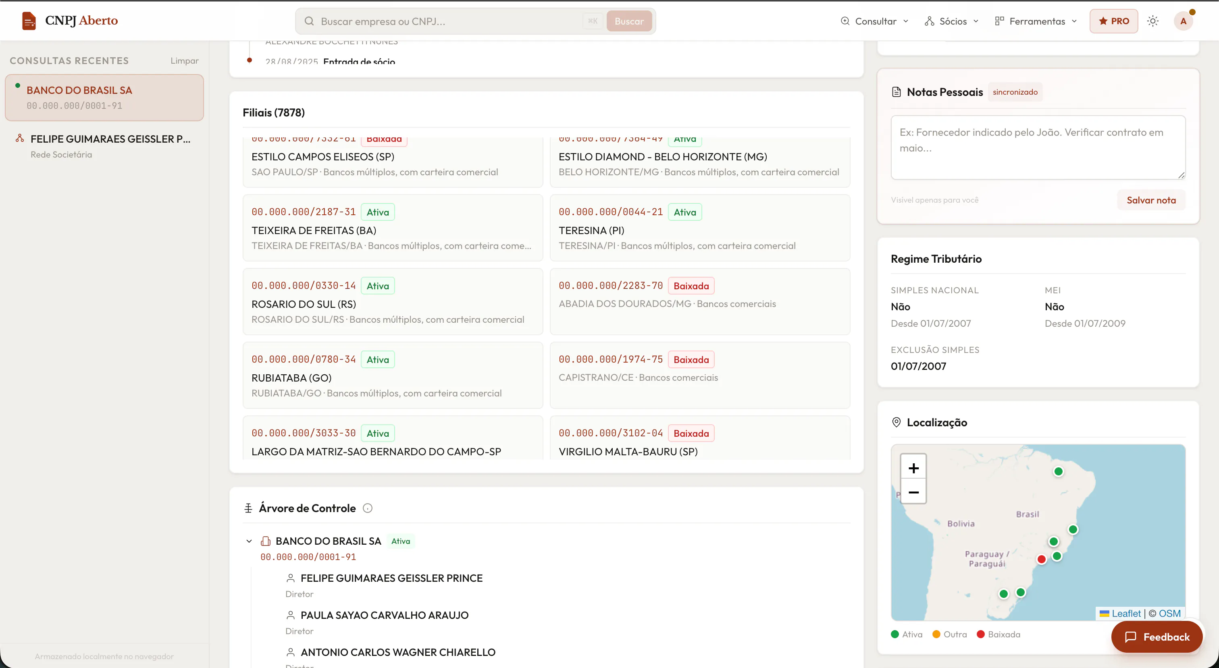Click CNPJ 00.000.000/0001-91 in control tree

click(x=308, y=557)
